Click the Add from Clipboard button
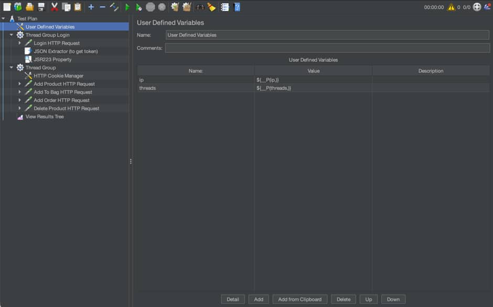The height and width of the screenshot is (307, 493). pos(300,299)
